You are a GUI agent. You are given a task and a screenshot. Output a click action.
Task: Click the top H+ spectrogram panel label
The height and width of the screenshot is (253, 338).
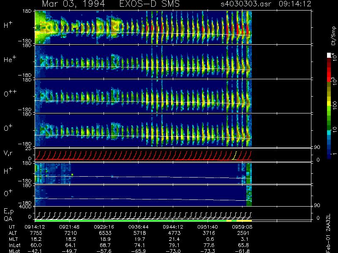tap(8, 25)
